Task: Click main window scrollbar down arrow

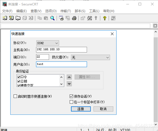Action: 156,124
